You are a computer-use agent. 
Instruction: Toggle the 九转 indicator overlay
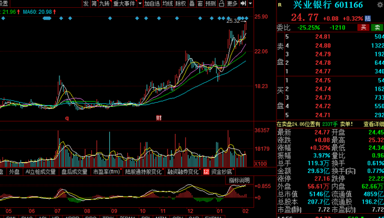coord(104,4)
